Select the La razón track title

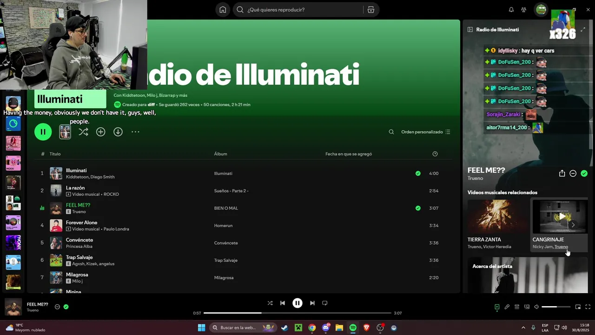pos(75,188)
